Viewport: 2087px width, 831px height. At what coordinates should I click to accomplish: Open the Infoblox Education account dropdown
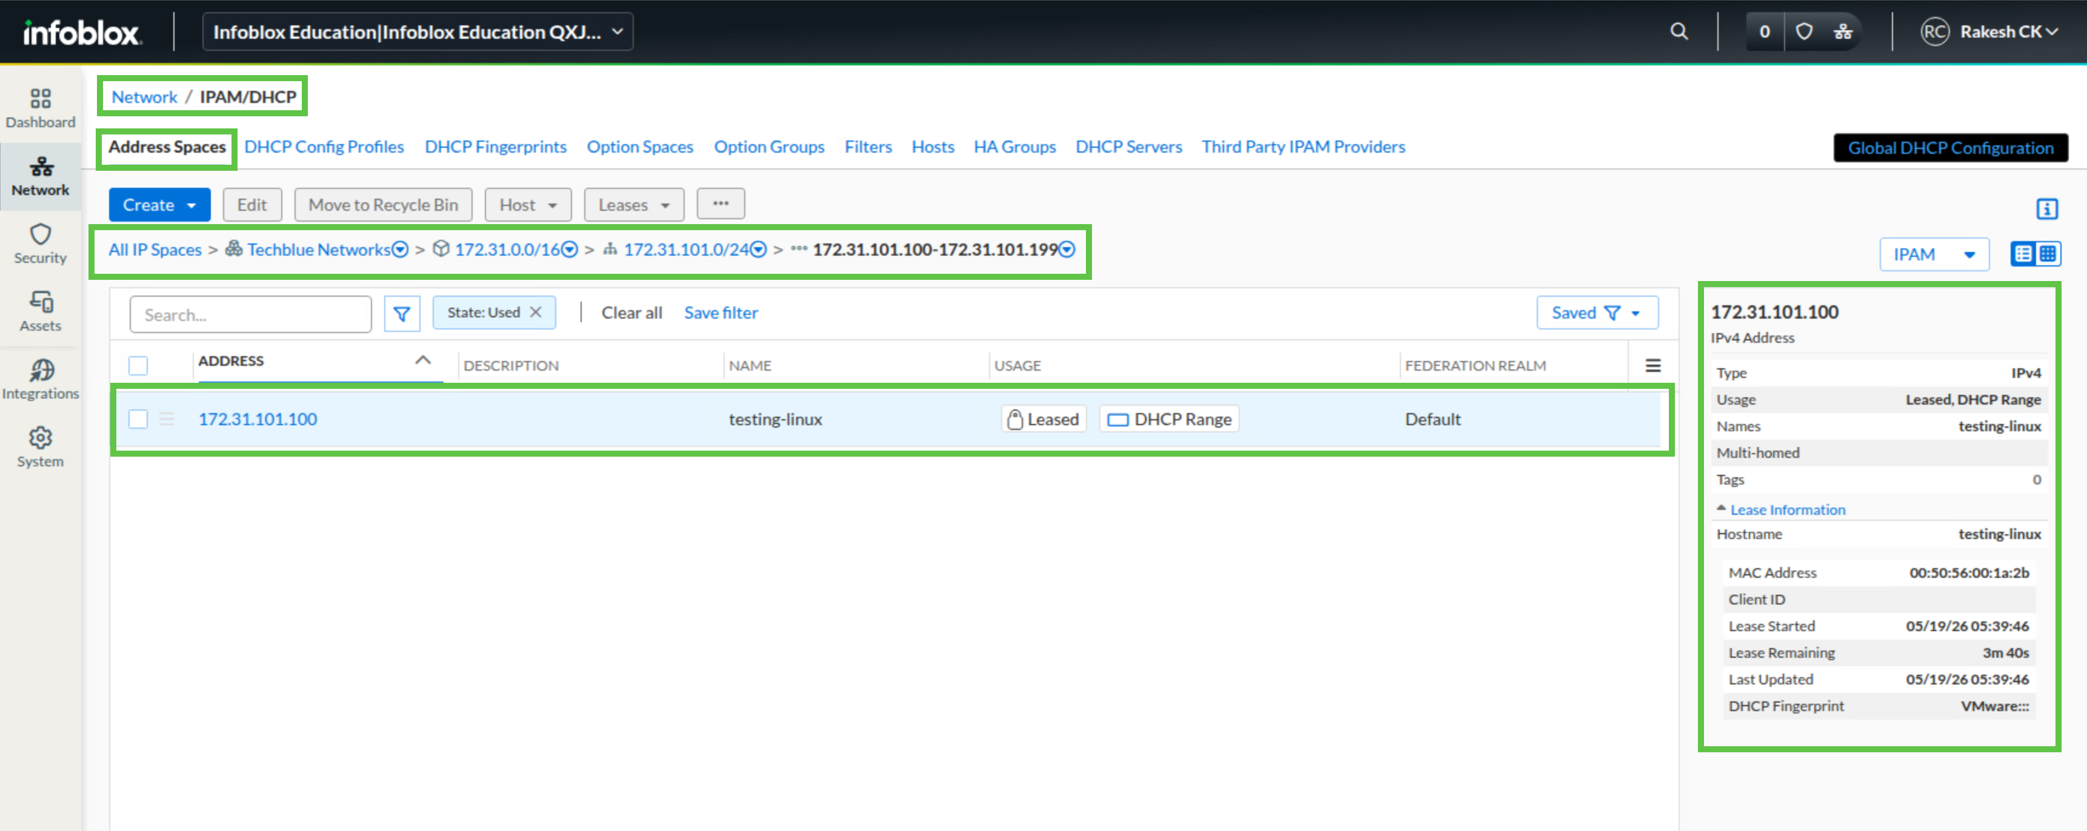[x=418, y=31]
